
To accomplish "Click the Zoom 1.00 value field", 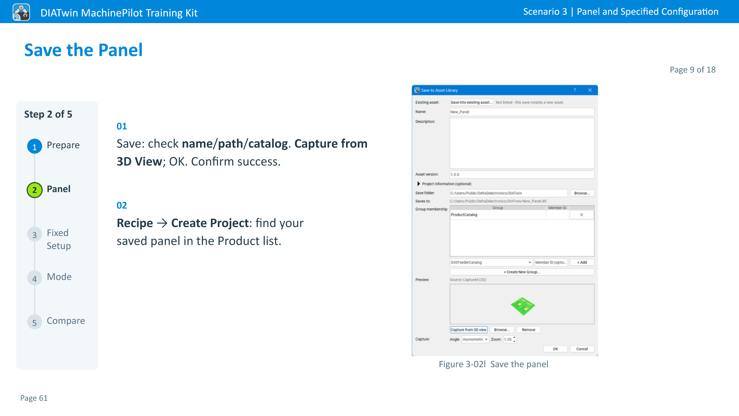I will (x=508, y=339).
